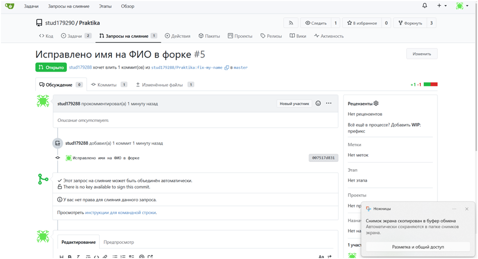Go to the Код repository tab
Viewport: 478px width, 259px height.
(46, 36)
